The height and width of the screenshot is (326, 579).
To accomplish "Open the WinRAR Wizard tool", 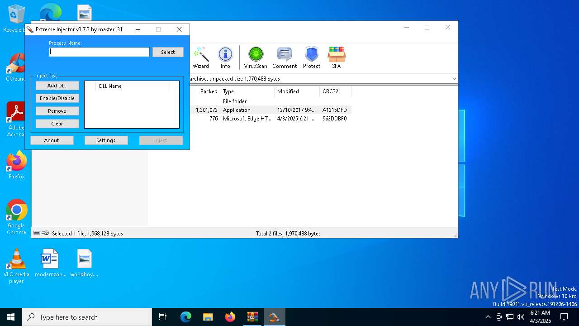I will click(x=200, y=58).
